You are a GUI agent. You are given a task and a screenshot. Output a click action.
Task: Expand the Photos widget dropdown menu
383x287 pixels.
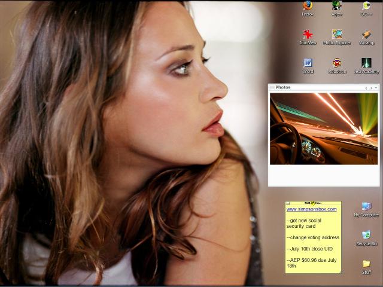(376, 88)
